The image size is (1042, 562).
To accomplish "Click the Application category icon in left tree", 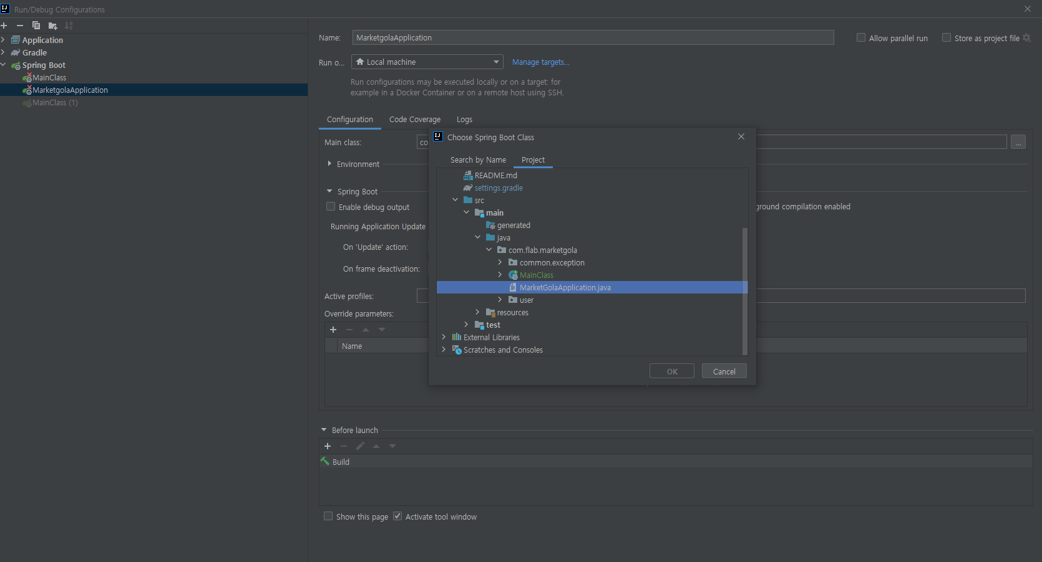I will point(16,40).
